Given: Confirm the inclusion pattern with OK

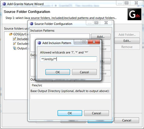Looking at the screenshot, I should point(58,72).
